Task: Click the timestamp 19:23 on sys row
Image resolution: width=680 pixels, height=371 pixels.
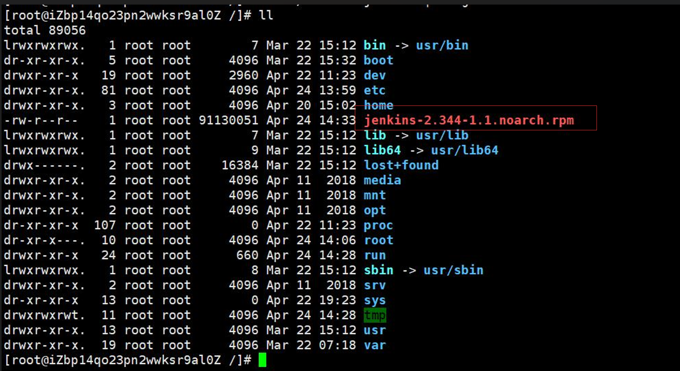Action: click(x=338, y=300)
